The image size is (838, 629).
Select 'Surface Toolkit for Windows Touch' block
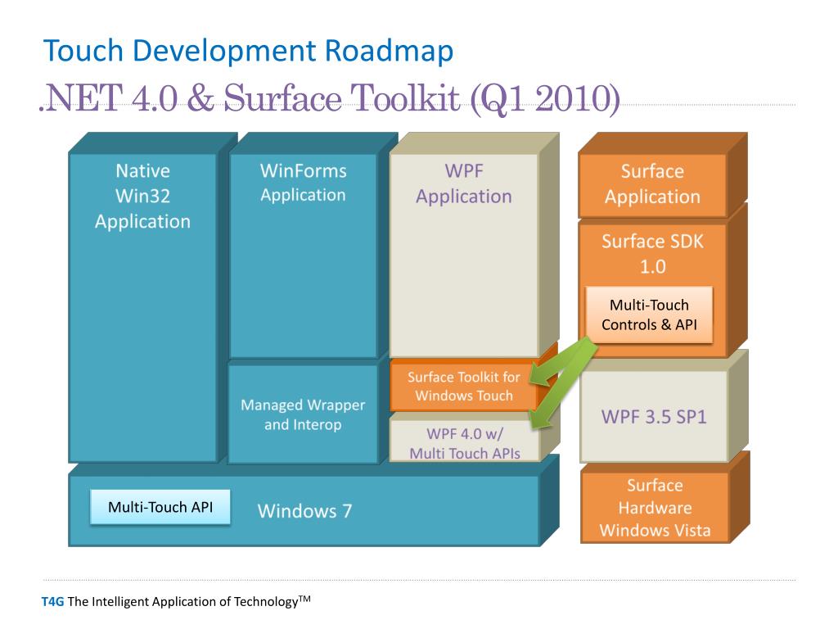point(464,387)
